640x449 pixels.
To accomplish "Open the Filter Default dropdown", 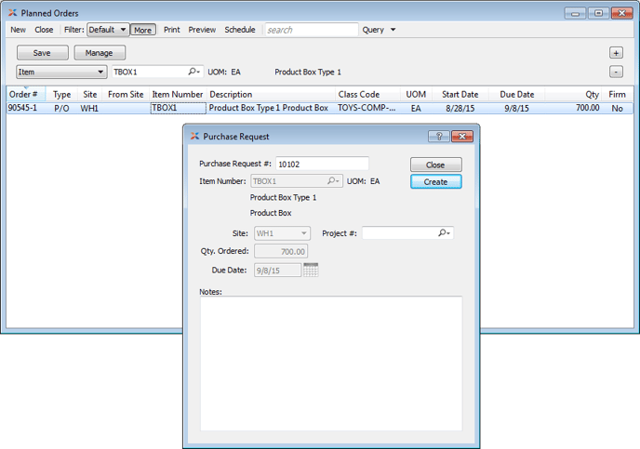I will (x=108, y=30).
